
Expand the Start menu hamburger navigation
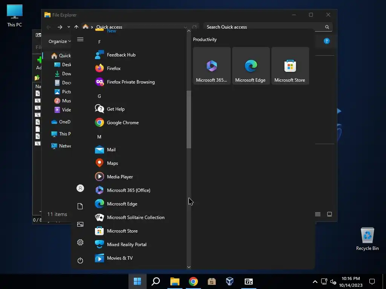pos(80,39)
